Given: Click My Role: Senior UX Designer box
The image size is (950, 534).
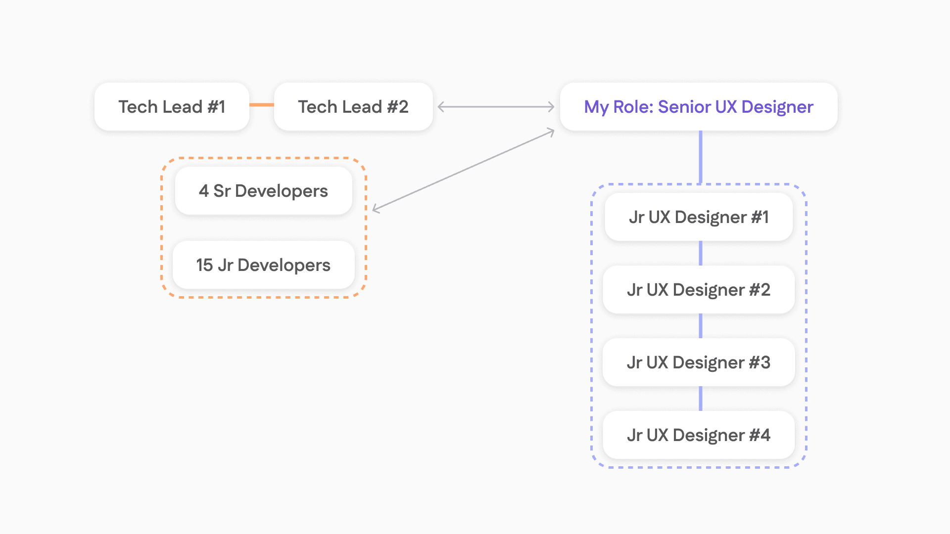Looking at the screenshot, I should (x=698, y=107).
